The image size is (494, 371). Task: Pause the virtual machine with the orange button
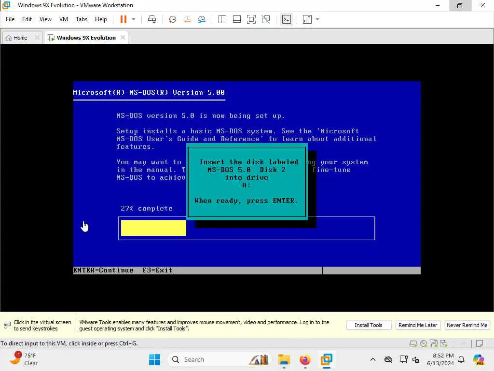coord(123,19)
